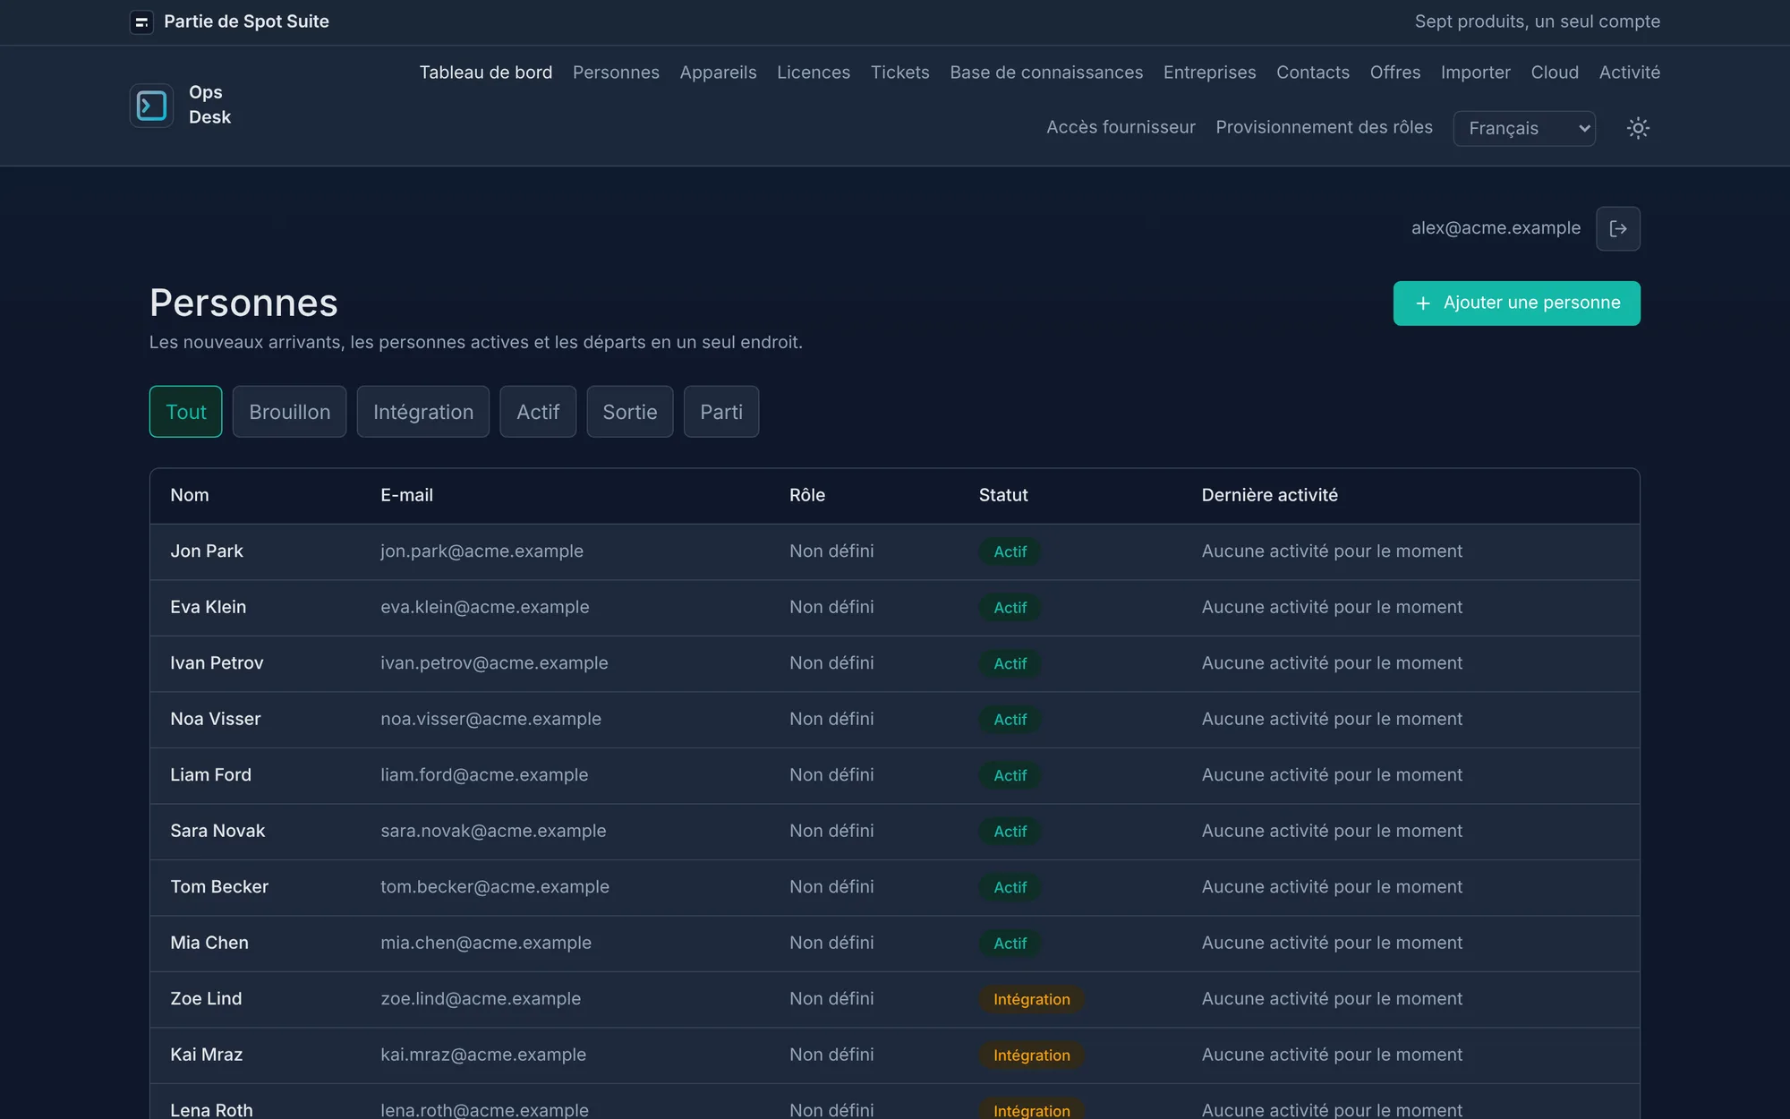Screen dimensions: 1790x1119
Task: Open the Français language dropdown
Action: 1524,128
